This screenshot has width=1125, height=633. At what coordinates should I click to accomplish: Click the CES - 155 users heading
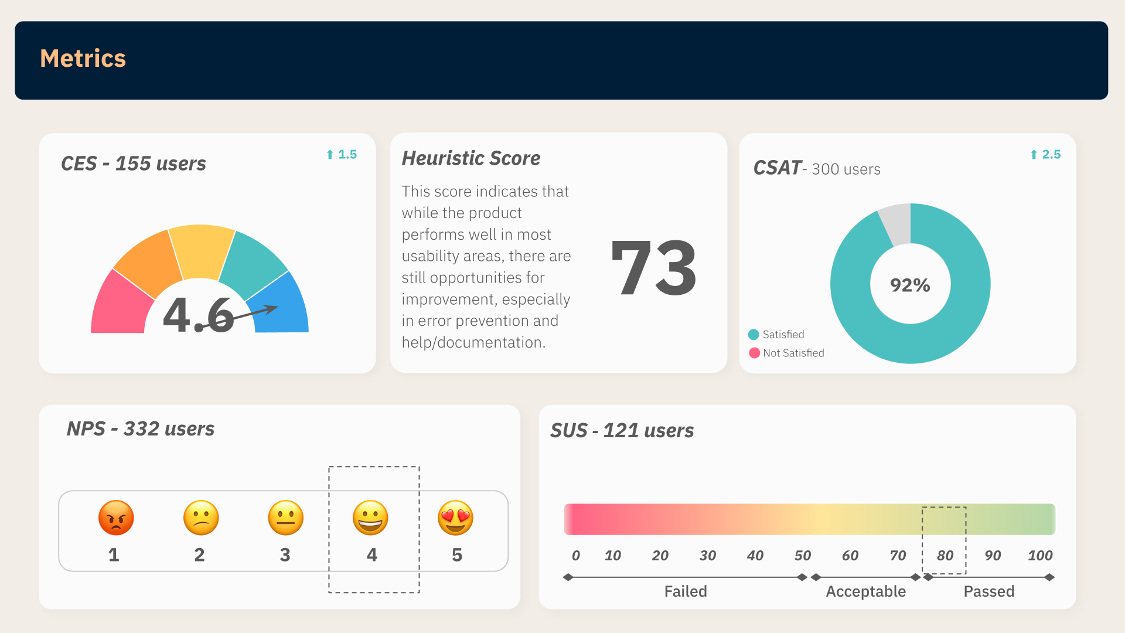[x=134, y=163]
